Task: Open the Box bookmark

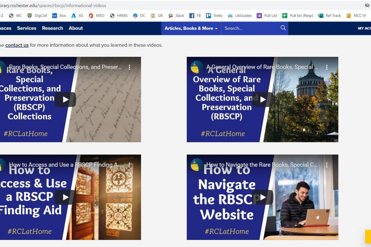Action: 59,16
